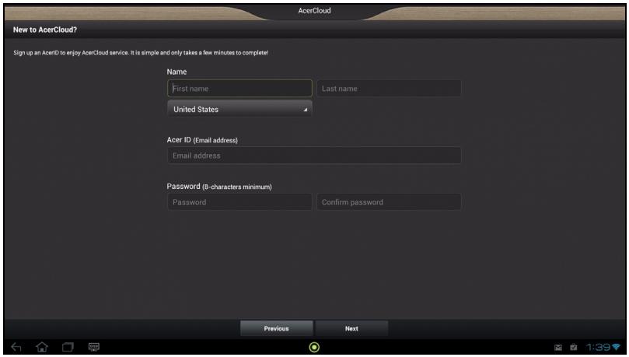The height and width of the screenshot is (357, 629).
Task: Focus the Confirm password field
Action: pos(389,202)
